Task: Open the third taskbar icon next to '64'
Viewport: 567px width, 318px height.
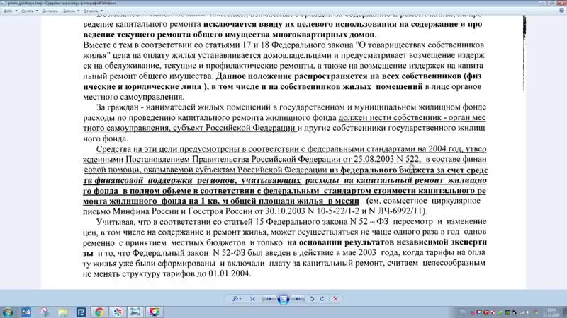Action: (x=45, y=312)
